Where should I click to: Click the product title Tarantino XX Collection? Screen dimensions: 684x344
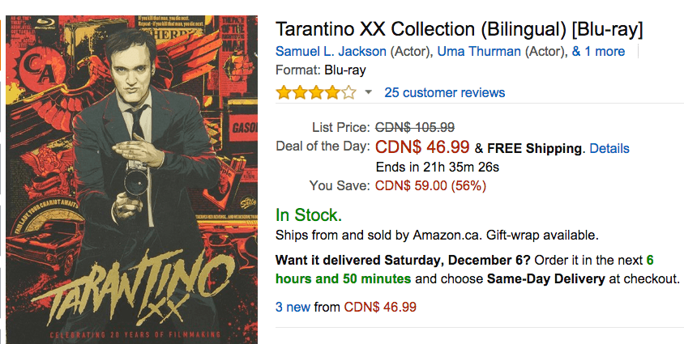point(460,29)
